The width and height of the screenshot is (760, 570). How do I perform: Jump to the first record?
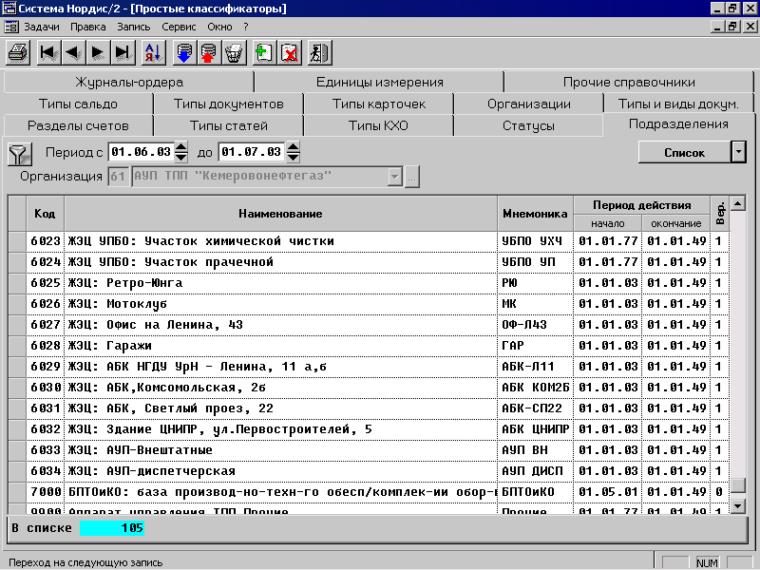pos(48,52)
